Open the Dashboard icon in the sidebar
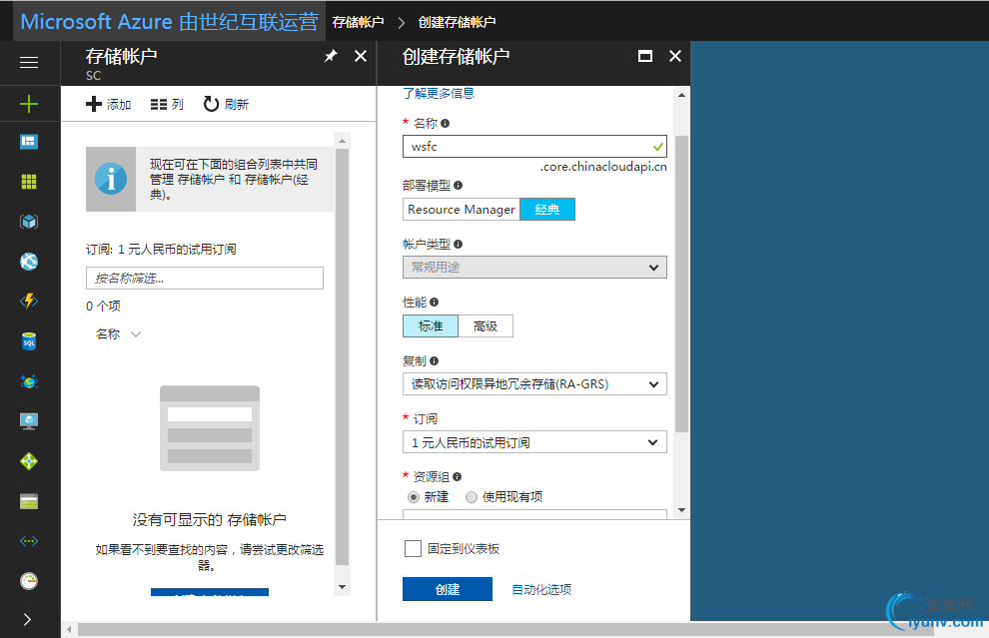Screen dimensions: 989x638 coord(29,142)
